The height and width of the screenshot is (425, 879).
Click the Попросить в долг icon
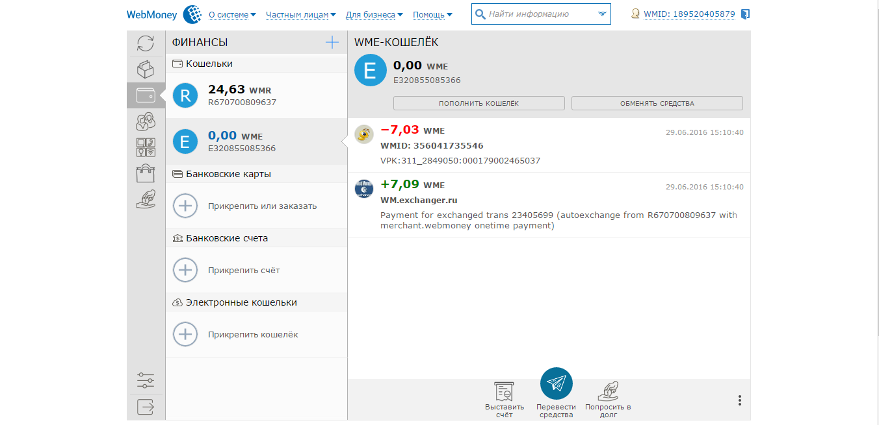click(x=608, y=391)
